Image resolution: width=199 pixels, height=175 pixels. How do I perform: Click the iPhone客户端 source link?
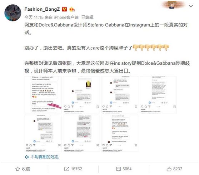point(66,17)
